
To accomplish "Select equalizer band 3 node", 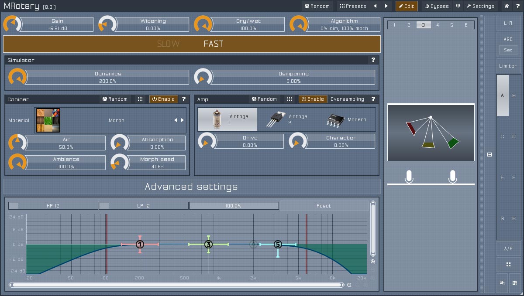I will (x=209, y=245).
